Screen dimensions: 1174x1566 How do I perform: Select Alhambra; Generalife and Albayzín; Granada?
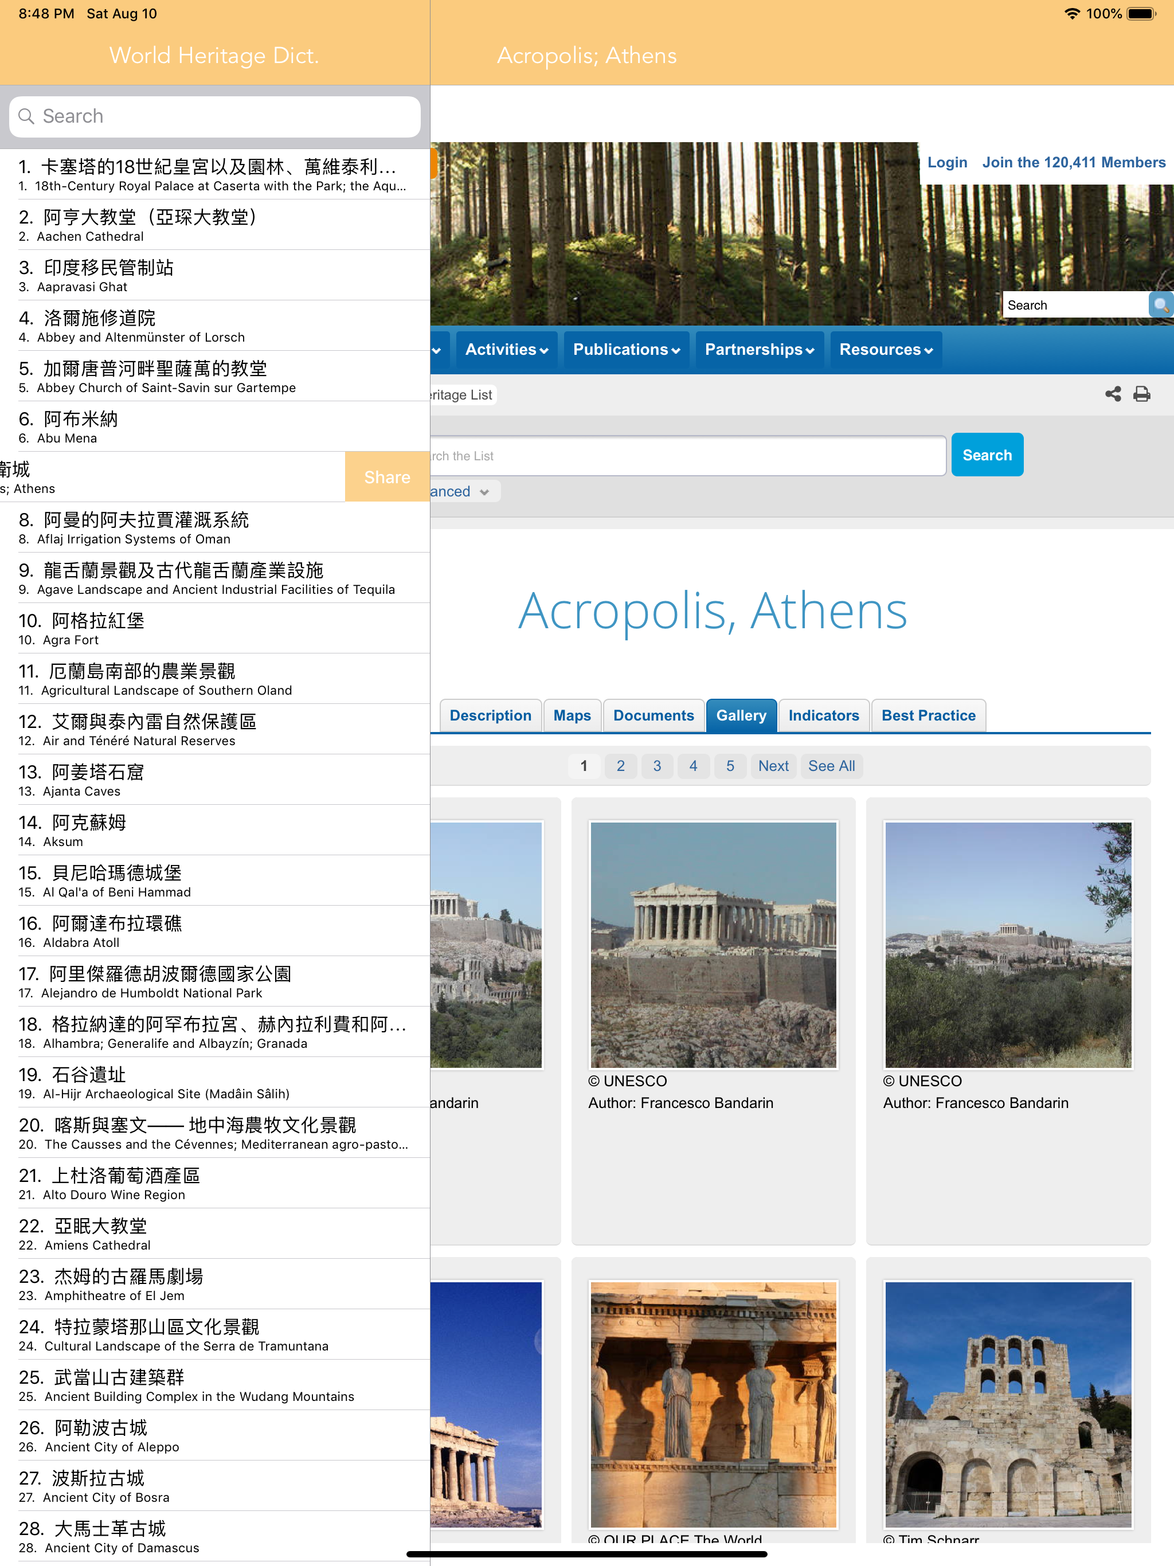coord(214,1032)
